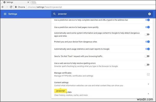Expand Content settings with its arrow
Image resolution: width=156 pixels, height=102 pixels.
click(x=148, y=84)
